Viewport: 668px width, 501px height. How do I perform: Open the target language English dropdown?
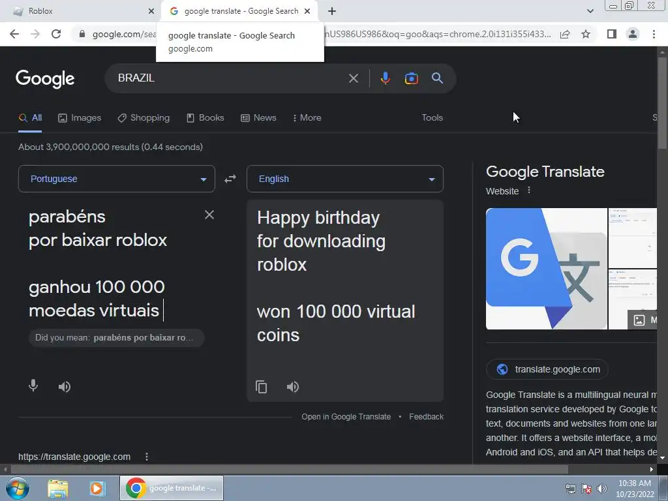click(x=345, y=179)
